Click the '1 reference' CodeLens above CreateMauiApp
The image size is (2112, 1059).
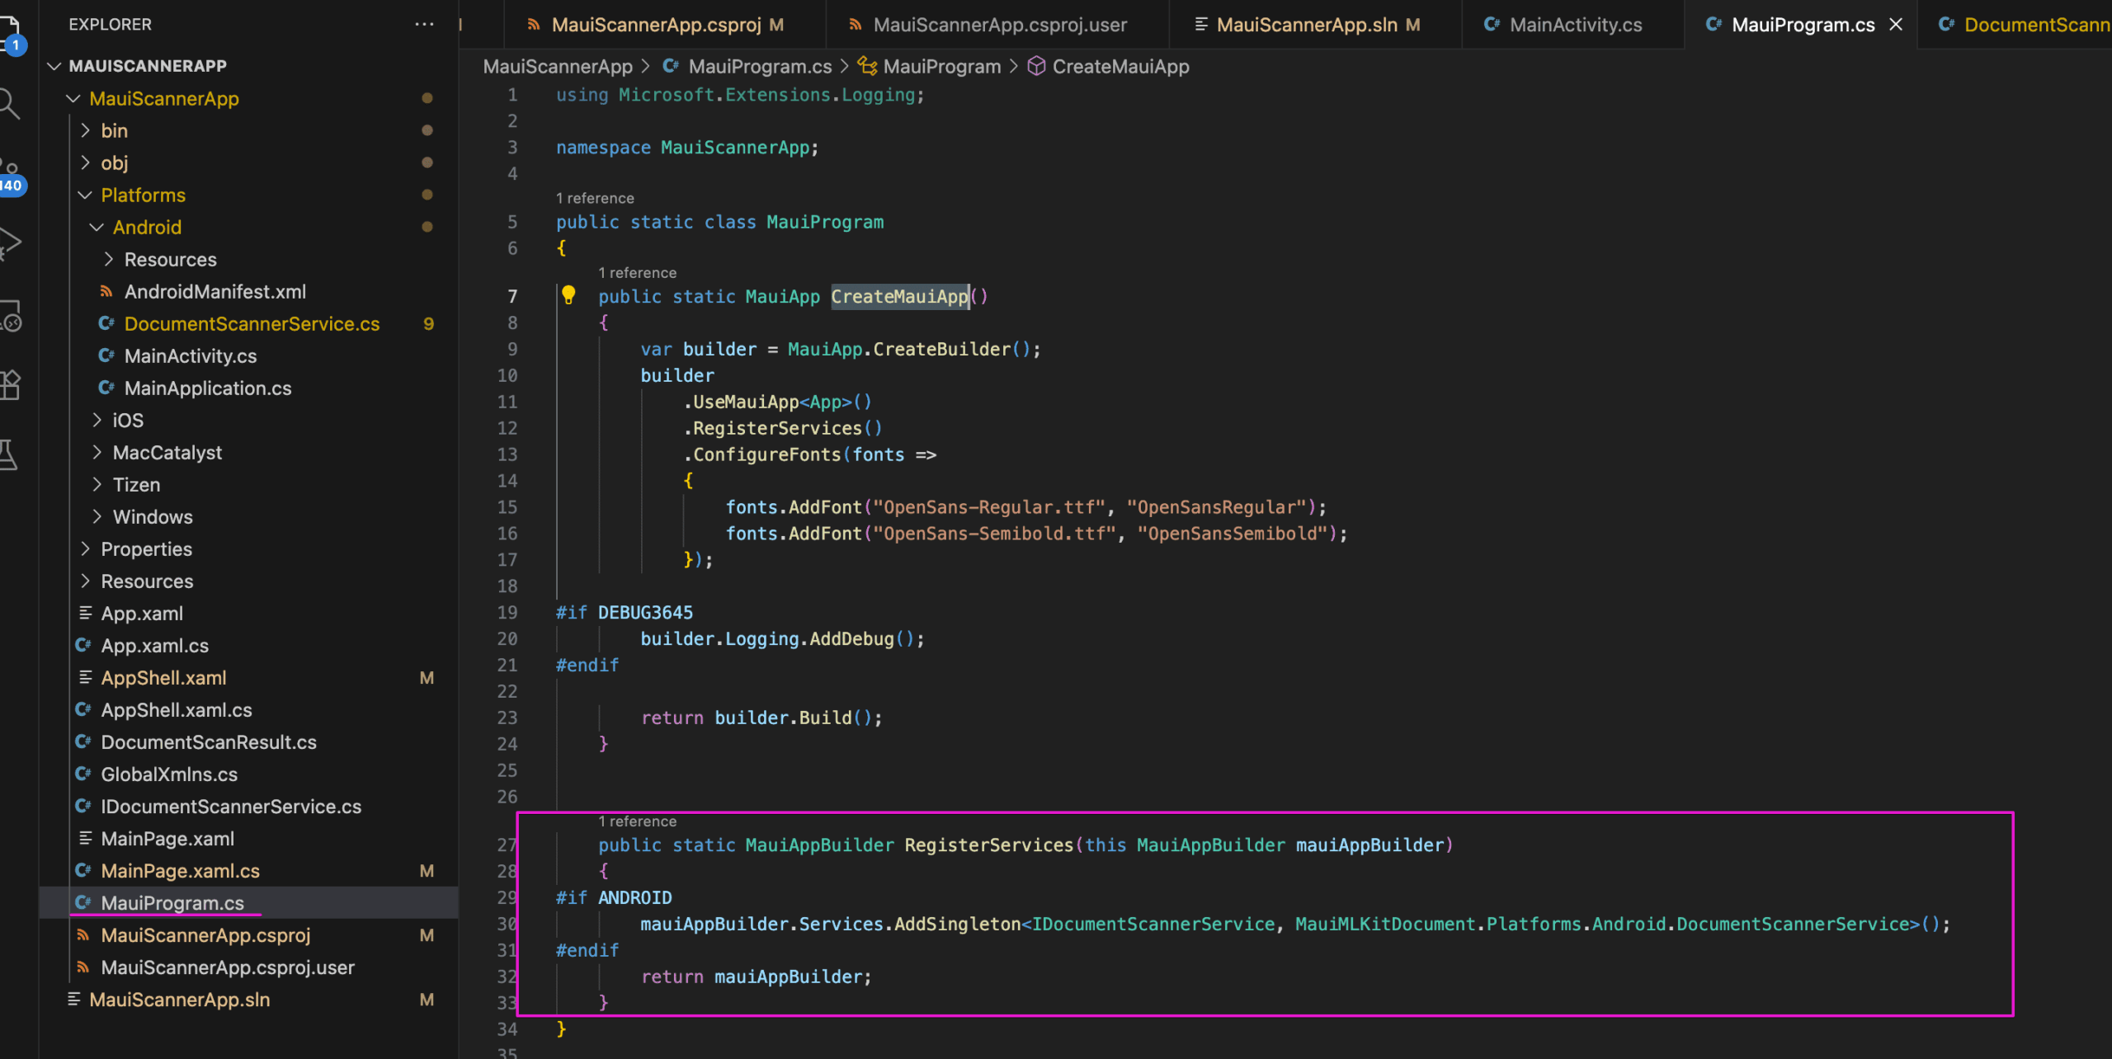(x=637, y=273)
